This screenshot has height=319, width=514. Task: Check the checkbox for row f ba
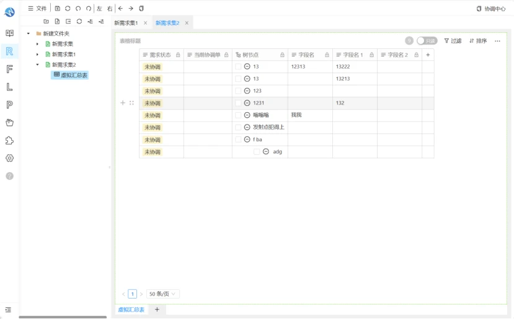[x=238, y=139]
